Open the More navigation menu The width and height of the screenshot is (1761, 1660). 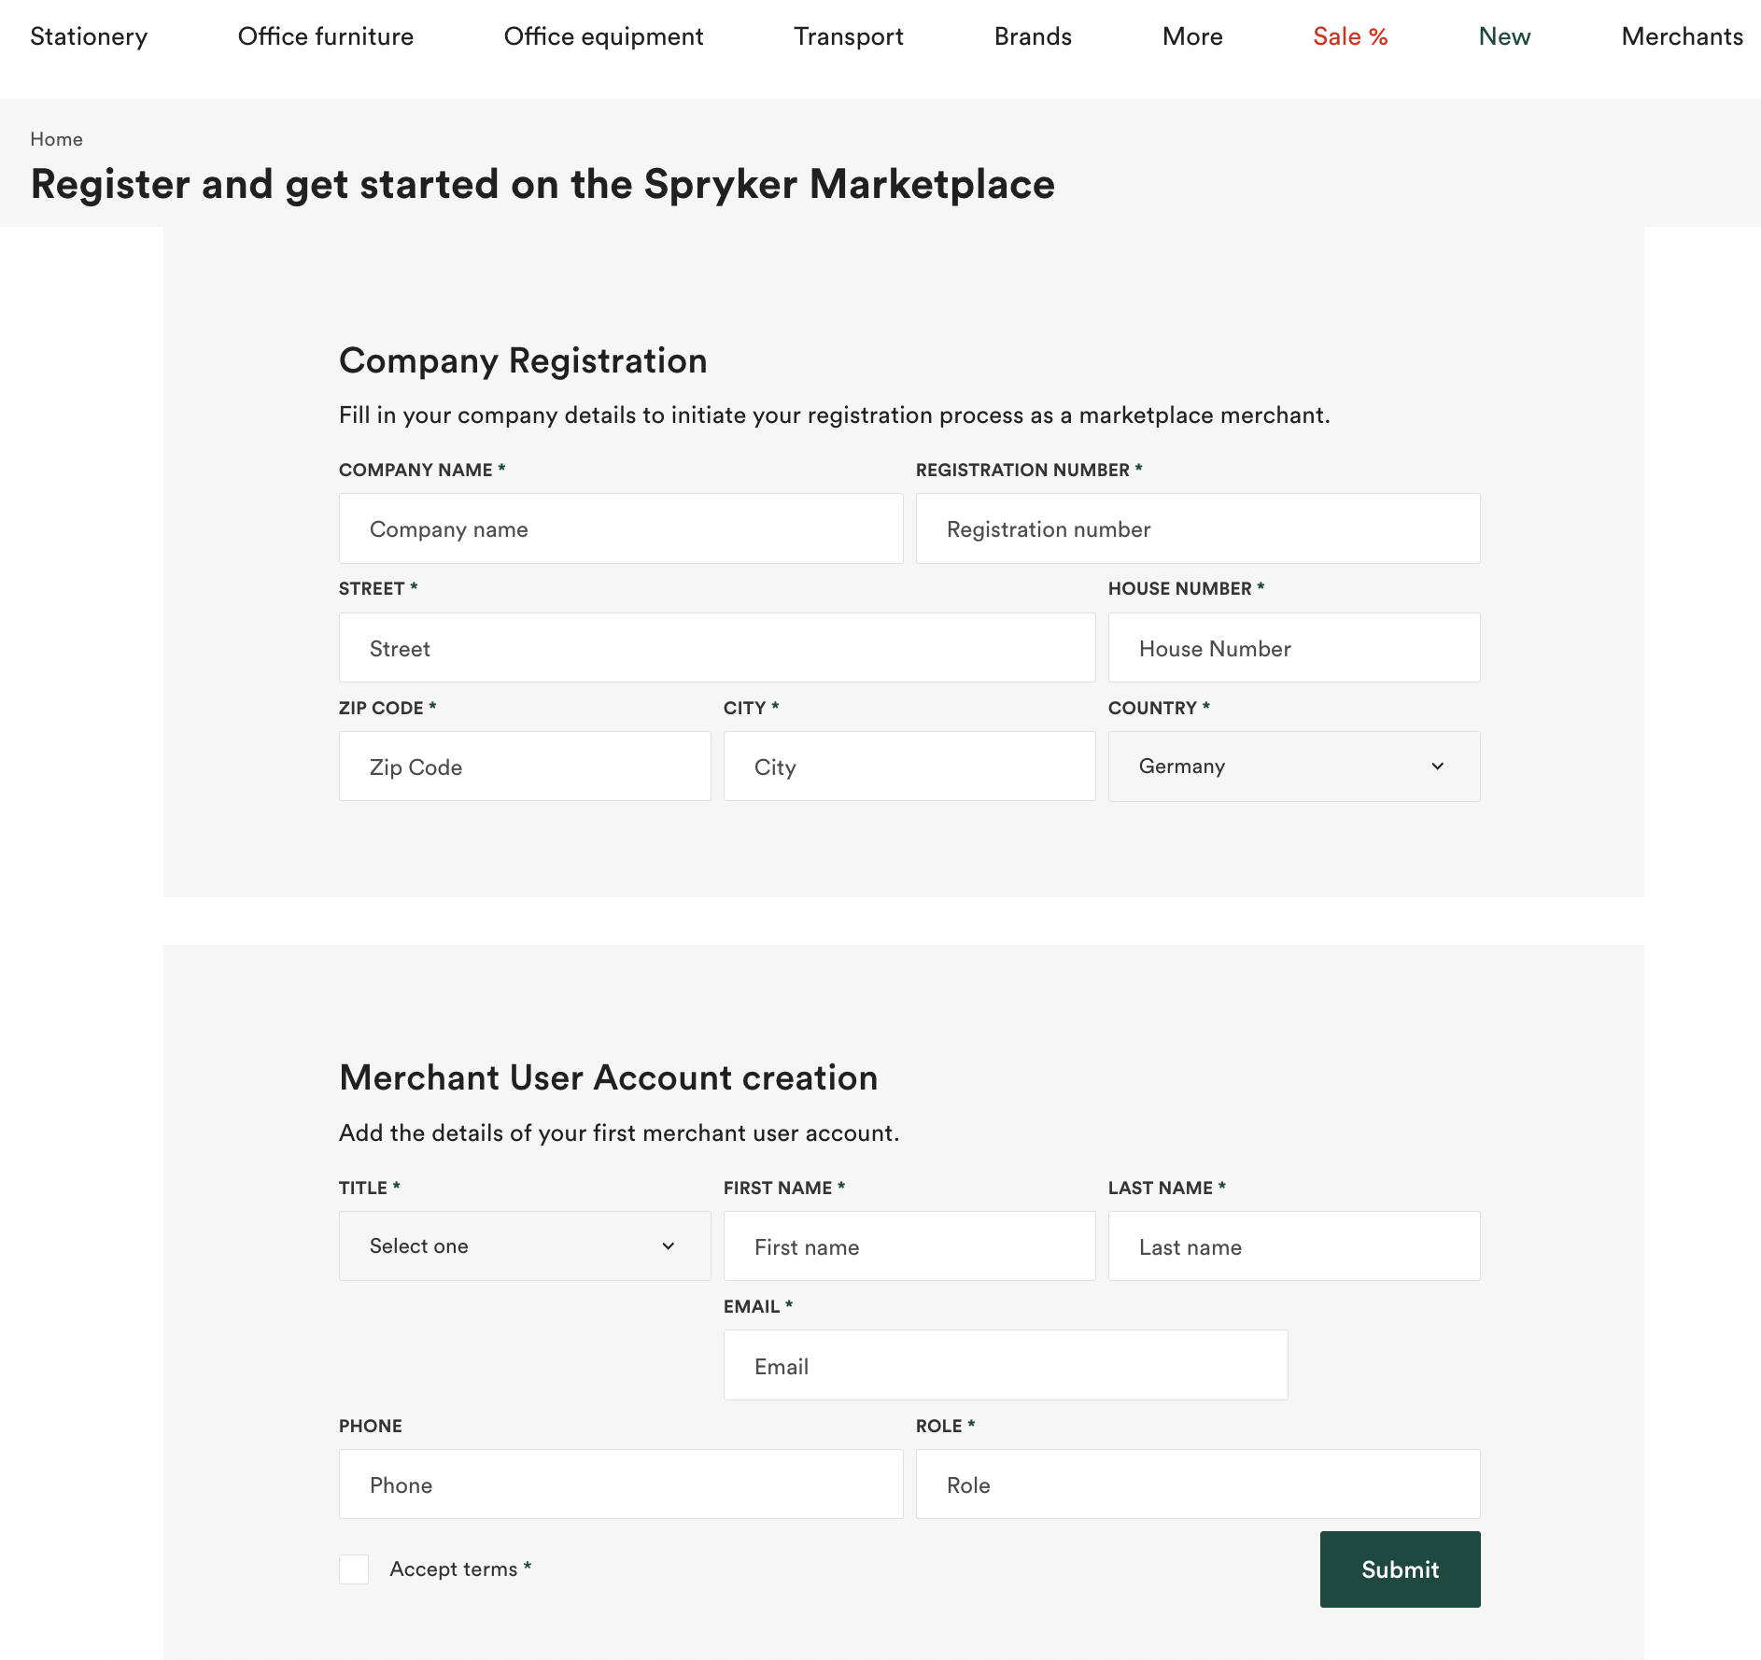tap(1191, 36)
